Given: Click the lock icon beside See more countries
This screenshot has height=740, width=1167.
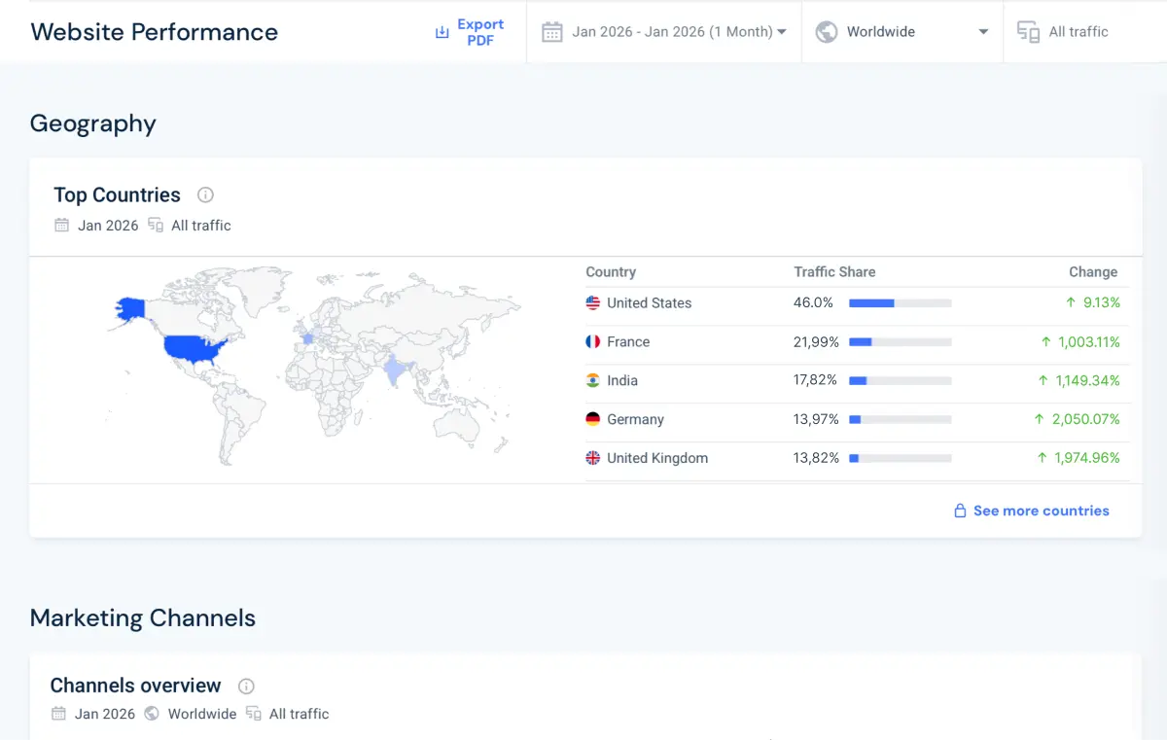Looking at the screenshot, I should click(x=960, y=511).
